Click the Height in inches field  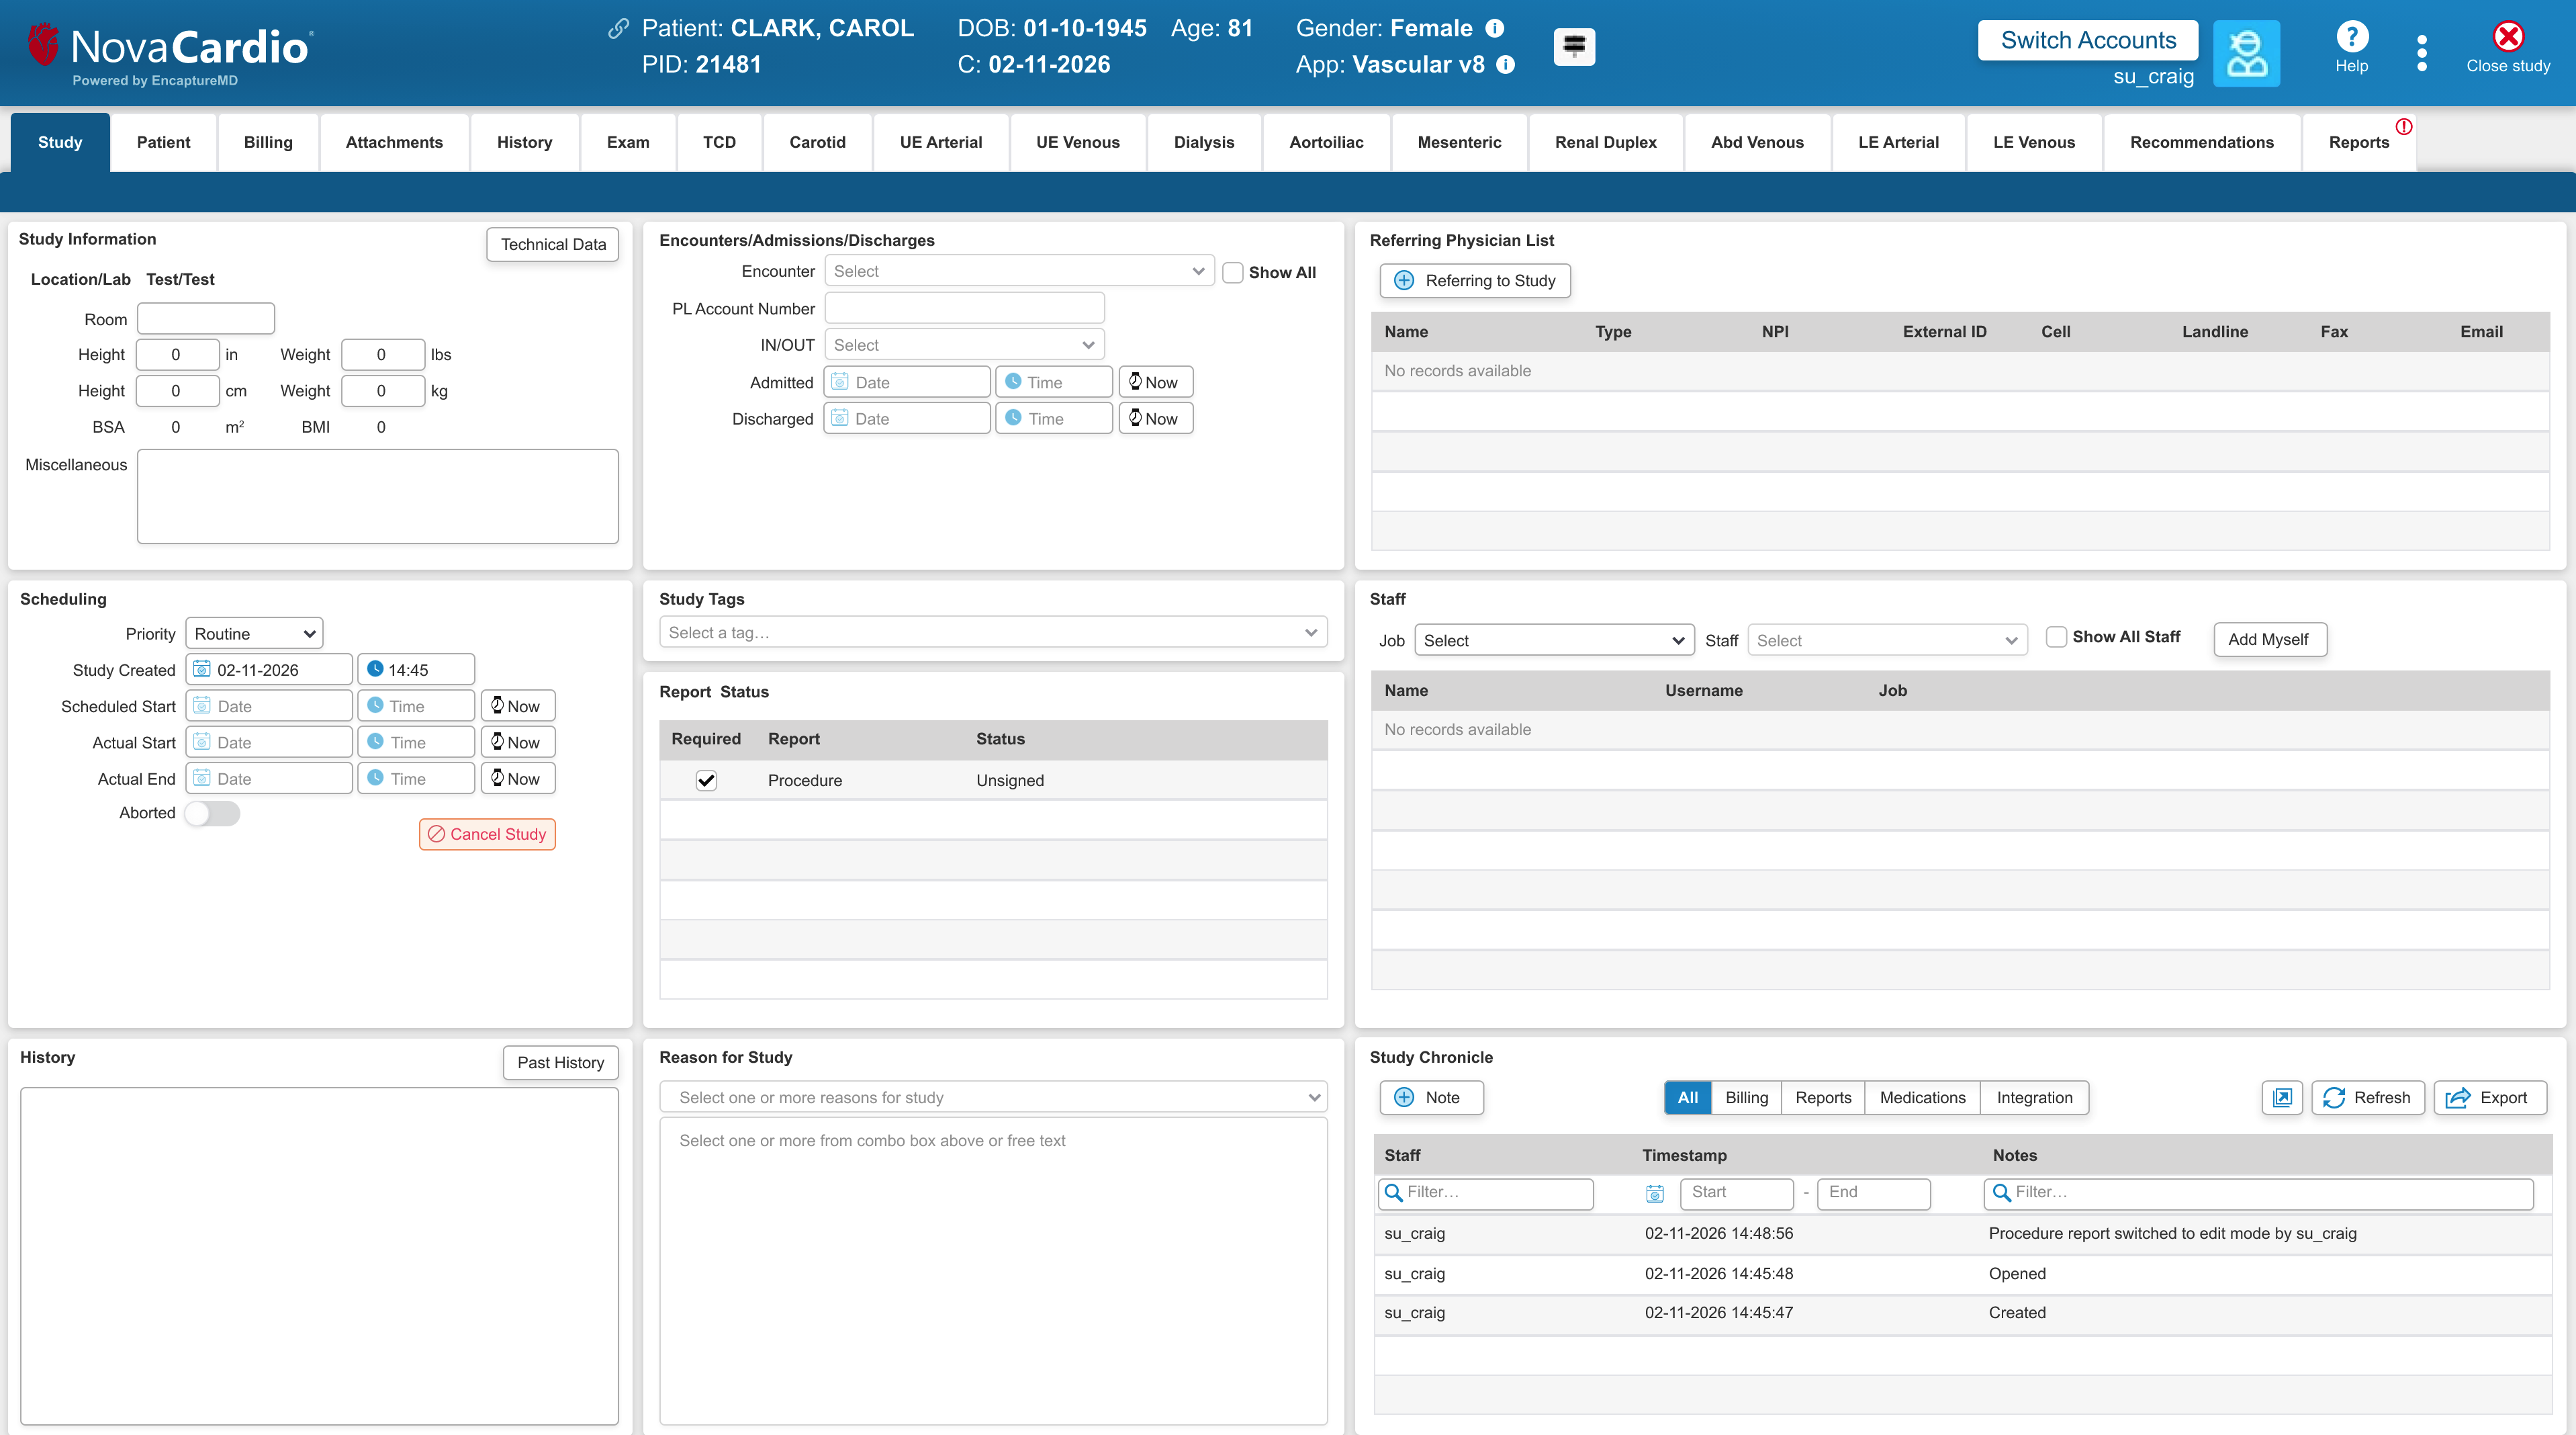177,354
